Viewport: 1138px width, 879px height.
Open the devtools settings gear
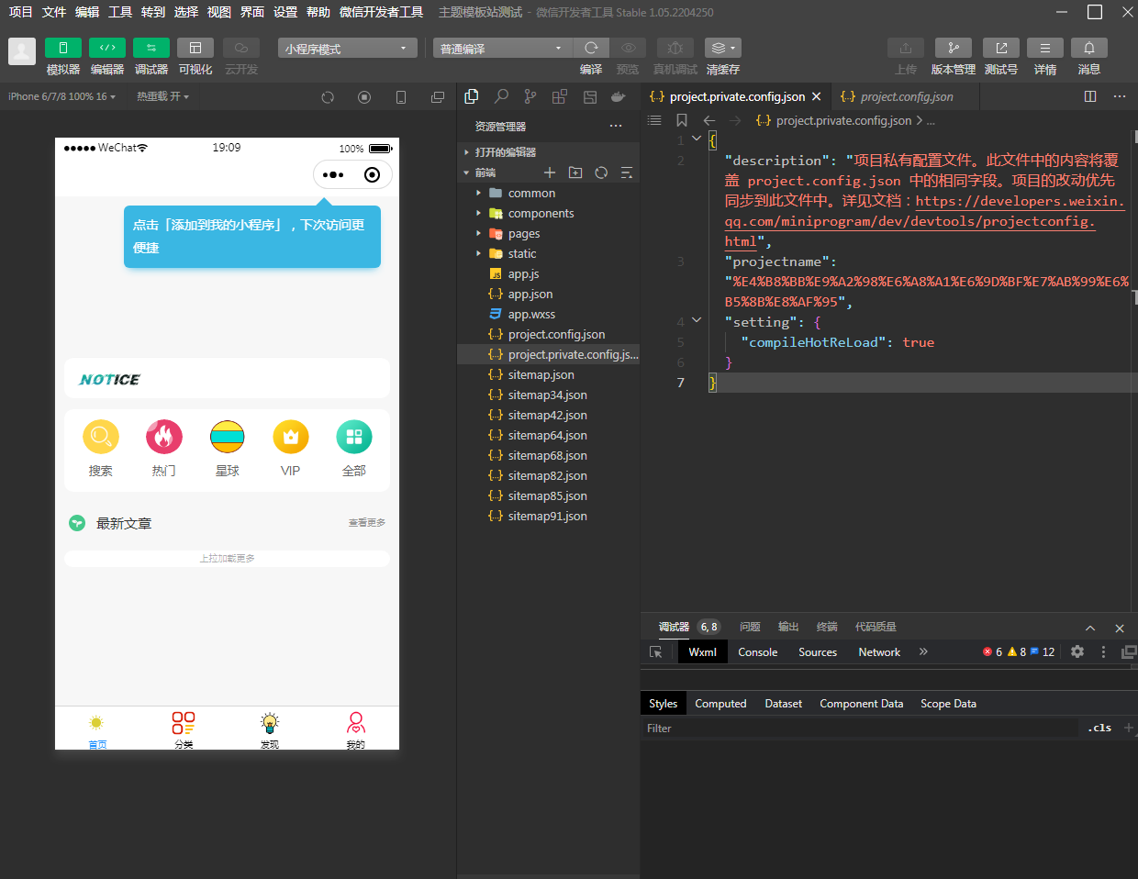coord(1077,651)
